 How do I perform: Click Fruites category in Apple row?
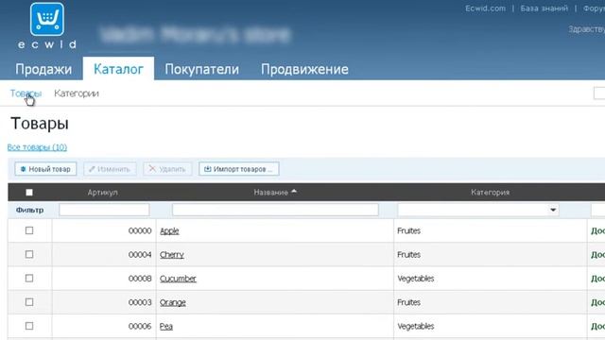pos(409,230)
